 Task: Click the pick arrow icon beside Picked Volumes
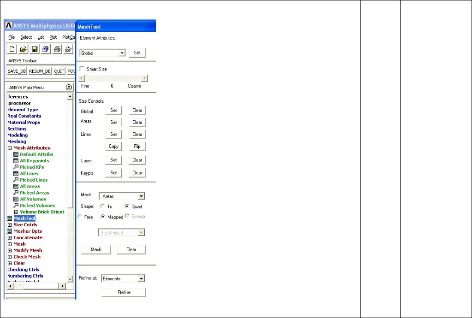[16, 206]
